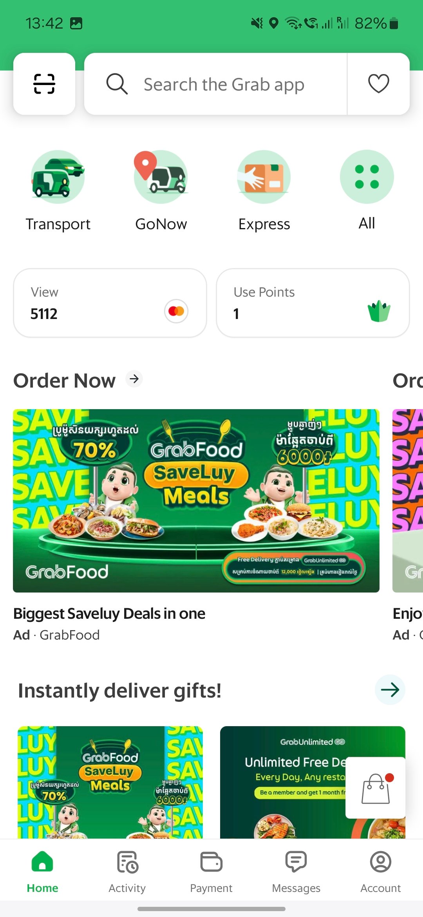Open the floating shopping bag cart
Screen dimensions: 423x917
(376, 788)
